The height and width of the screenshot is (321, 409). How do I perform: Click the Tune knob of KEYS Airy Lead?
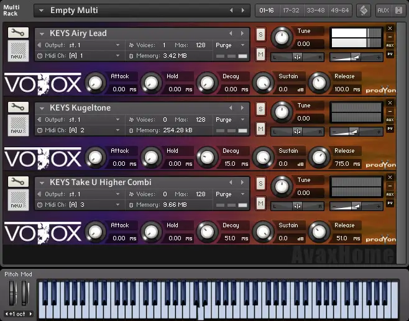[282, 37]
